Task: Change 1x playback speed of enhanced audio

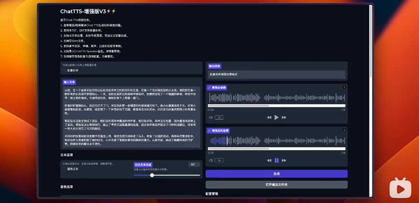Action: click(219, 160)
